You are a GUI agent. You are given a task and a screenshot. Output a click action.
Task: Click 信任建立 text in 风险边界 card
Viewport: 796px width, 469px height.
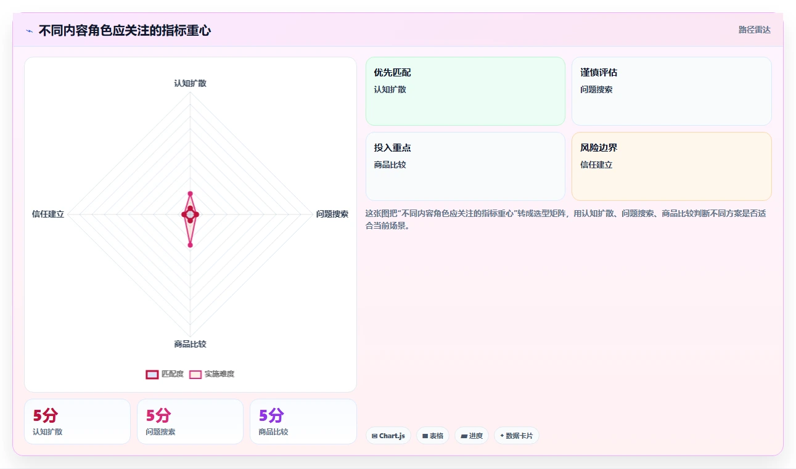596,165
